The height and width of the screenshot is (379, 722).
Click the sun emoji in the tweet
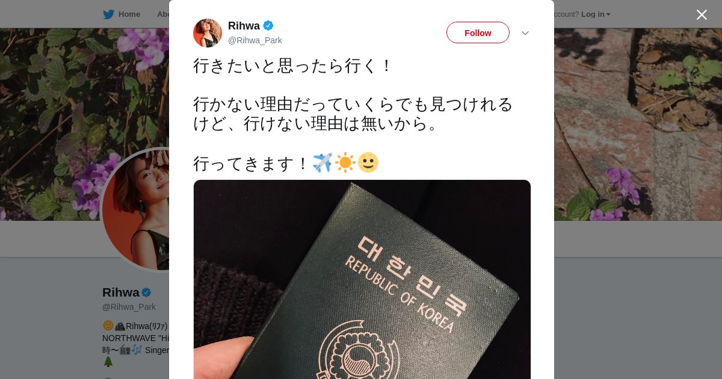click(345, 163)
